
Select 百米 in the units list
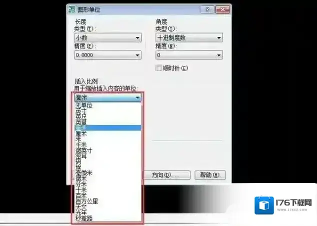[108, 195]
